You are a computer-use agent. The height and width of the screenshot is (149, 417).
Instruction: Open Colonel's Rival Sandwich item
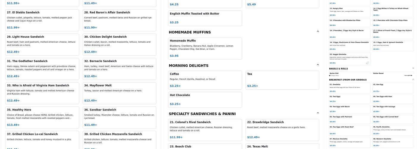pyautogui.click(x=205, y=130)
